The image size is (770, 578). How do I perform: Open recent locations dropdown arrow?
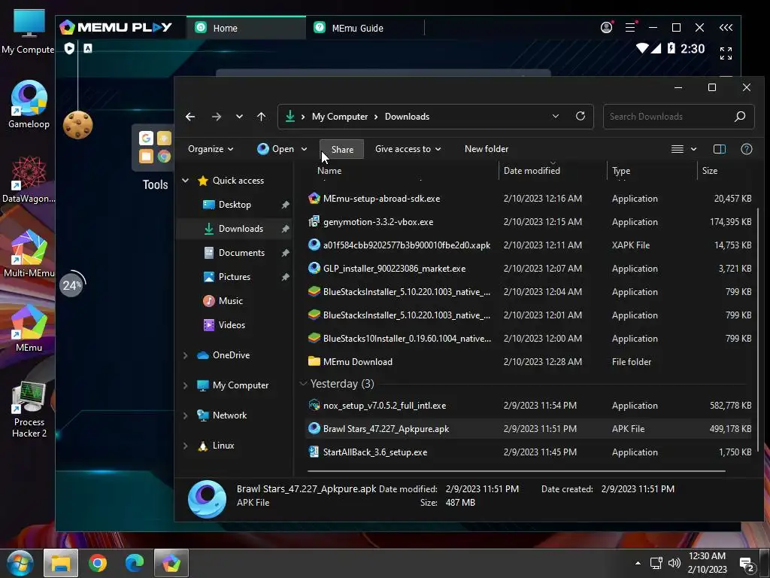[x=239, y=117]
